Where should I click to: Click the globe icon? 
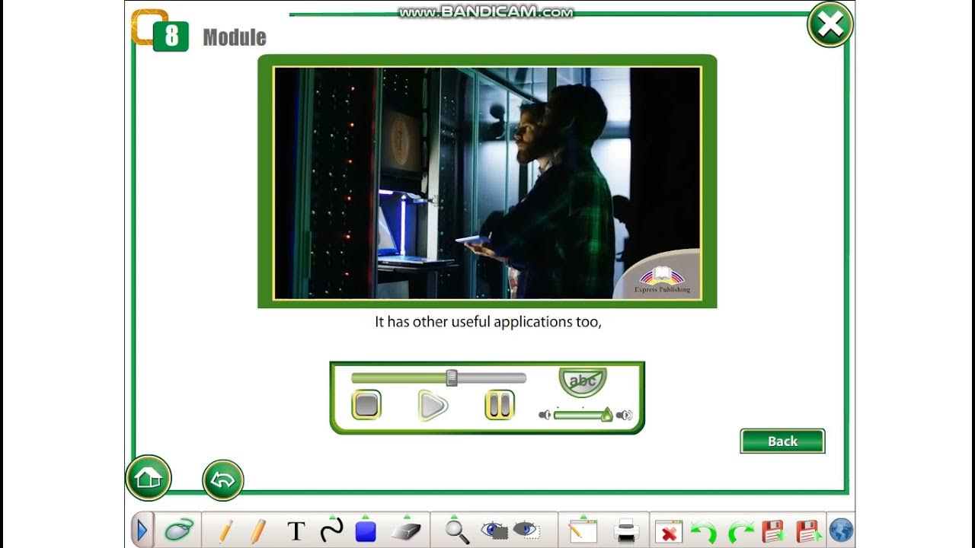coord(841,530)
